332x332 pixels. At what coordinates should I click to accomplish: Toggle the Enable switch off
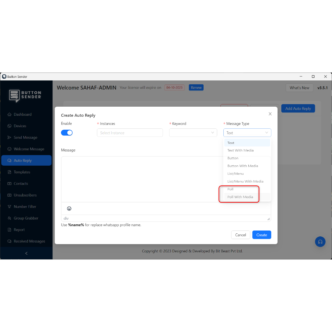point(67,133)
